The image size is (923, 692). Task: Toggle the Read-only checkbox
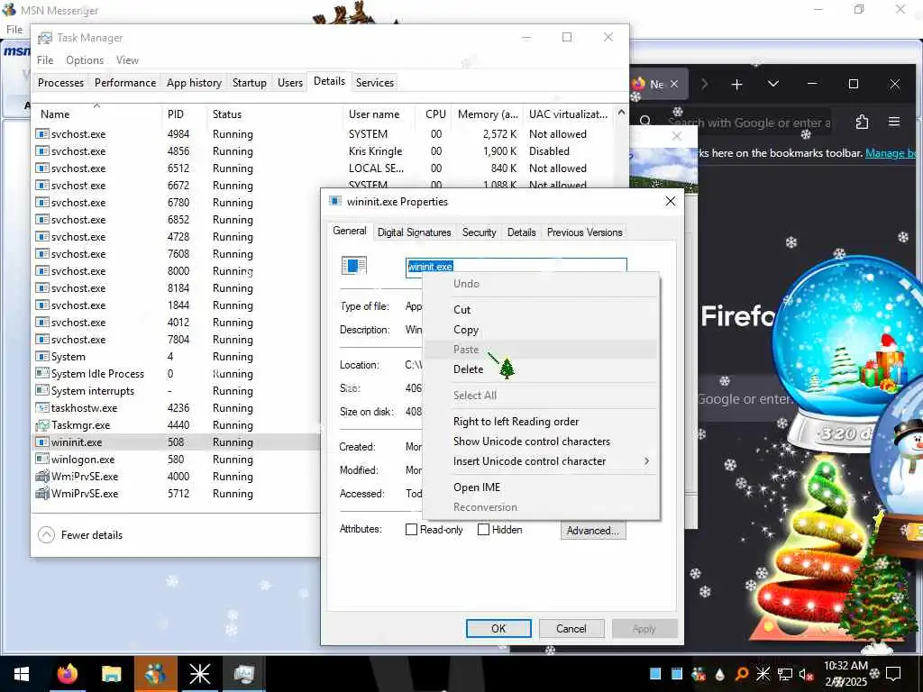(411, 530)
